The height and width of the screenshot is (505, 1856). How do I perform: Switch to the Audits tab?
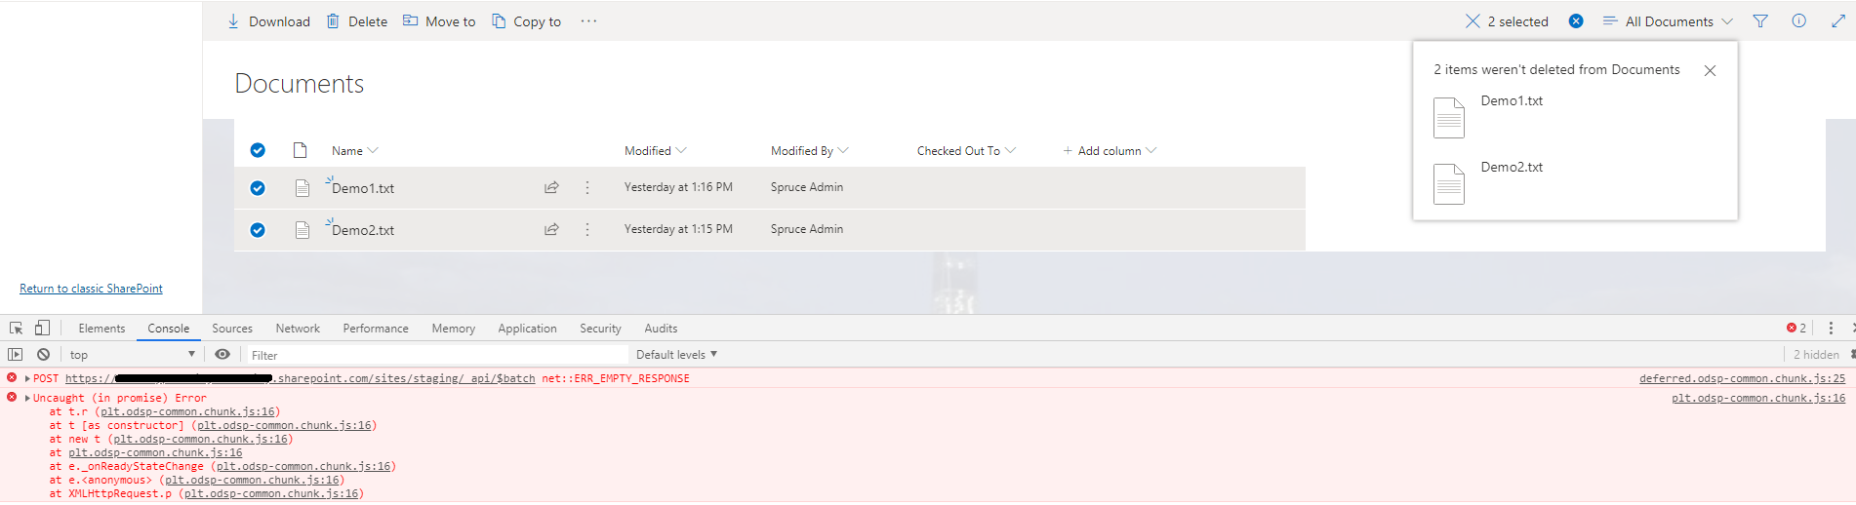[x=661, y=329]
